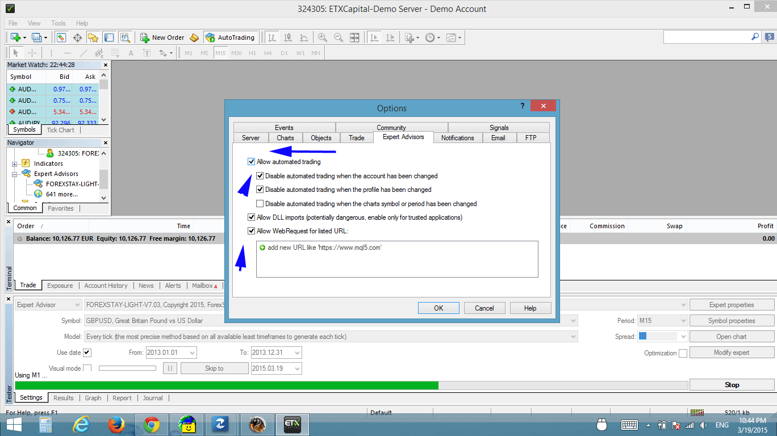Expand the Indicators node in Navigator

(15, 163)
